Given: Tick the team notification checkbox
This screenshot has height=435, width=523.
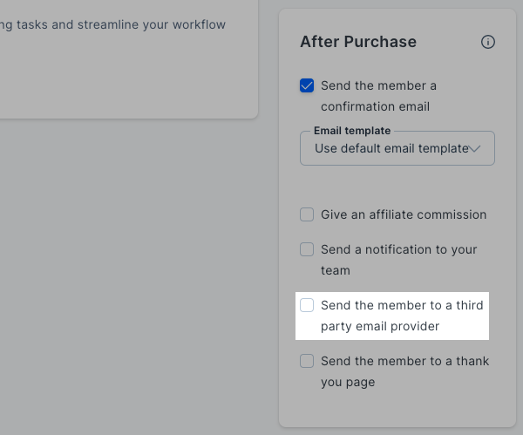Looking at the screenshot, I should tap(307, 249).
